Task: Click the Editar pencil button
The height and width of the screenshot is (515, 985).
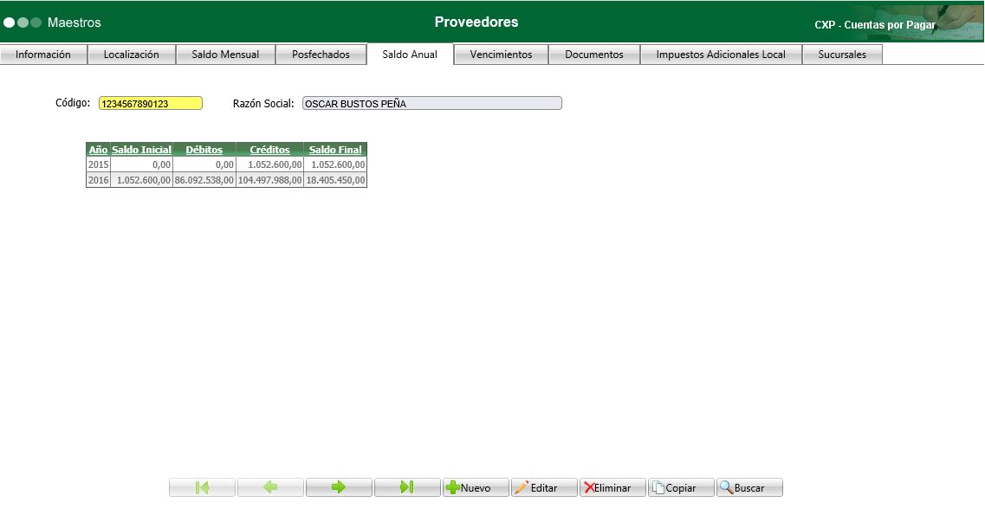Action: pos(544,487)
